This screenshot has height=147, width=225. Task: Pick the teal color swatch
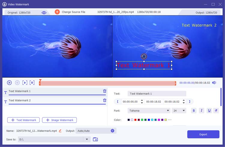click(x=155, y=120)
